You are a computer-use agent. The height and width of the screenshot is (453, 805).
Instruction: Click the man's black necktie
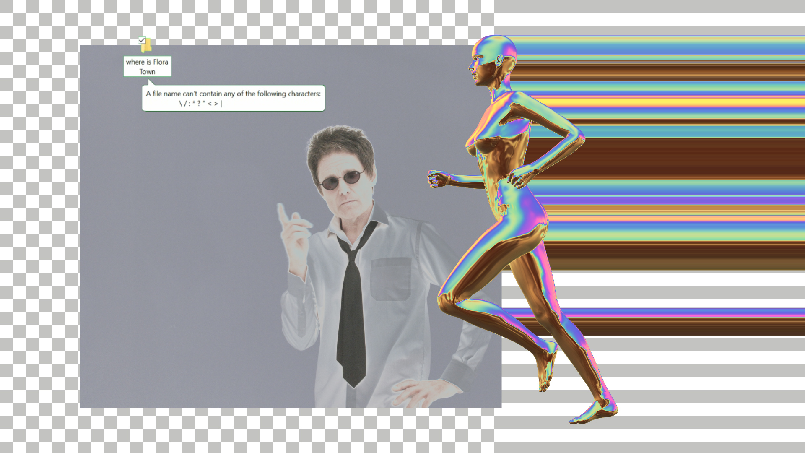click(x=352, y=310)
